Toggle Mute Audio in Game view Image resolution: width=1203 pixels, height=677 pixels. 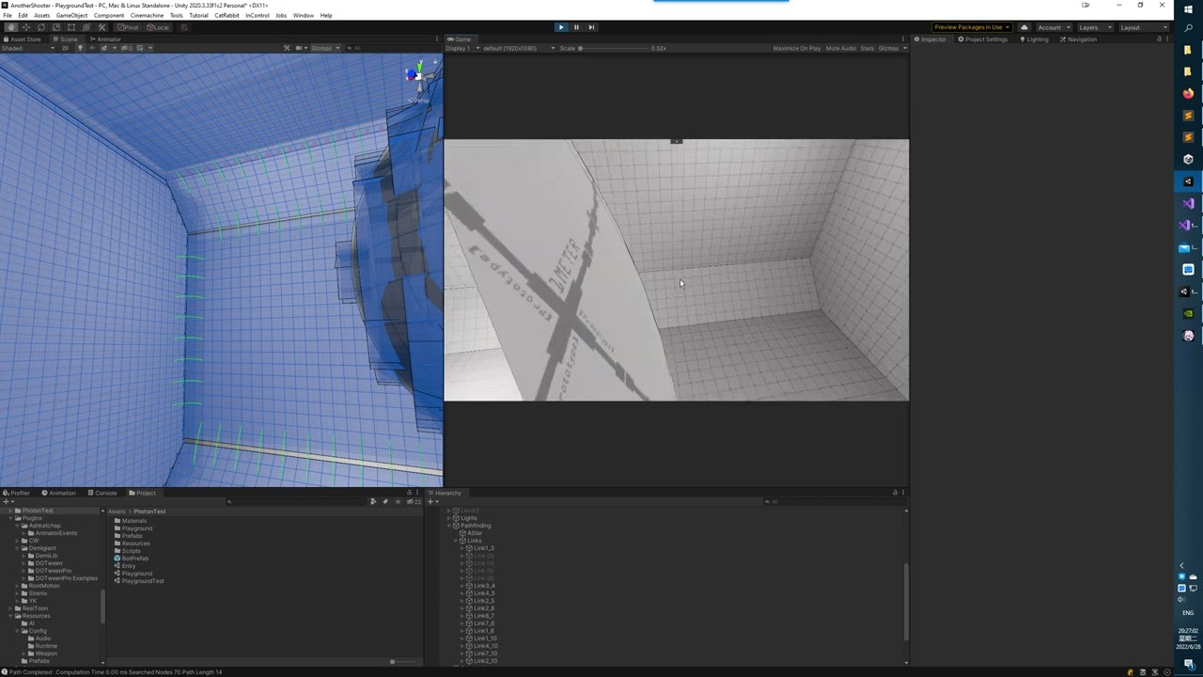841,48
